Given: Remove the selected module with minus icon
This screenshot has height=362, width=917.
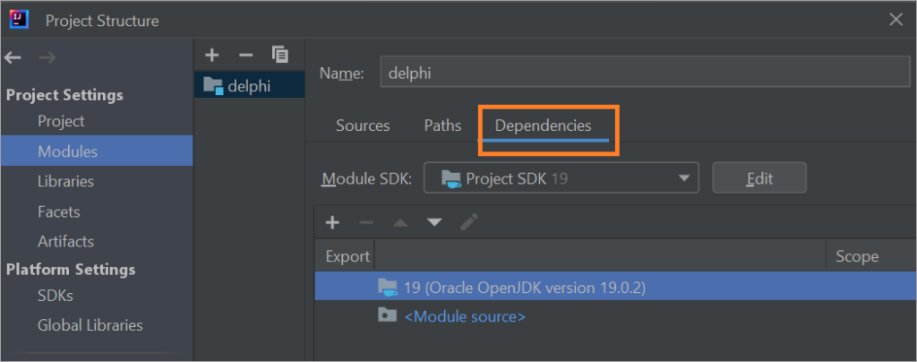Looking at the screenshot, I should tap(246, 56).
